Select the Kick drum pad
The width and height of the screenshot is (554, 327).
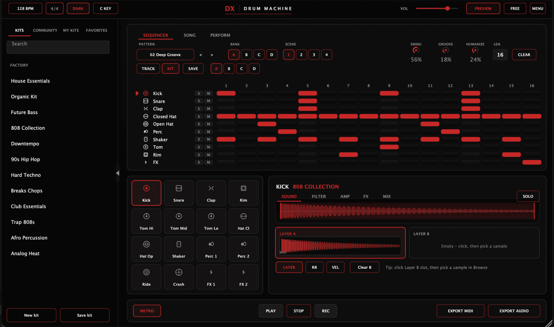pos(146,193)
